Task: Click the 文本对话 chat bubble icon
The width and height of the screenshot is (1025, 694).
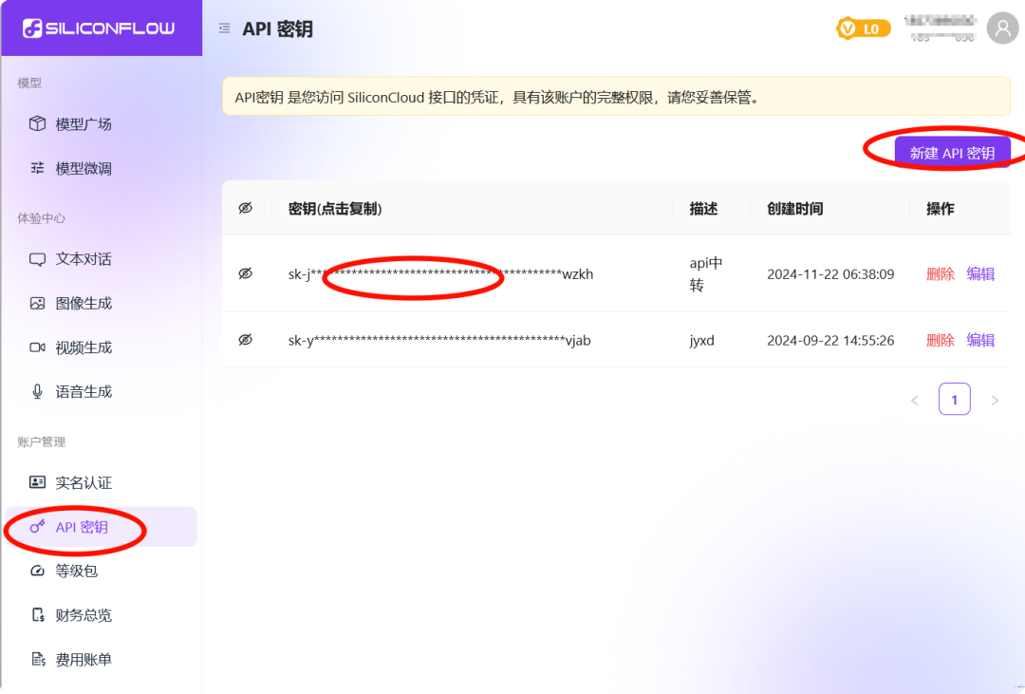Action: (x=37, y=259)
